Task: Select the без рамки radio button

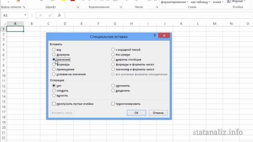Action: click(x=113, y=54)
